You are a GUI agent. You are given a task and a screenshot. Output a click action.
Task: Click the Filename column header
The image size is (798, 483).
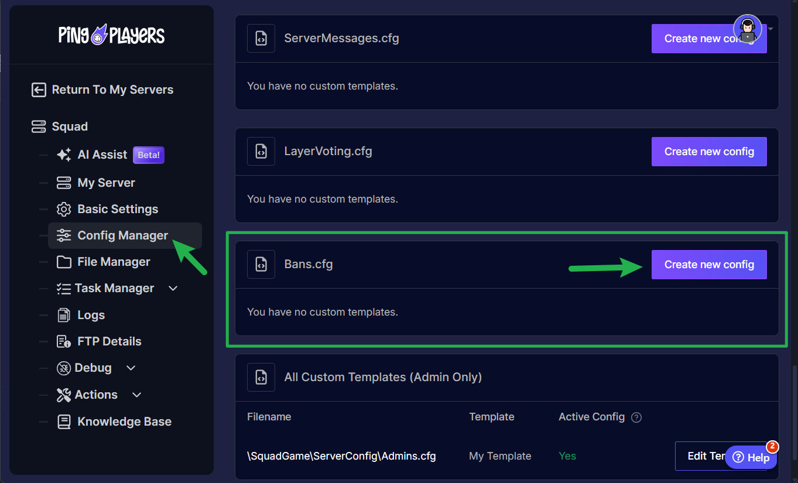[269, 417]
